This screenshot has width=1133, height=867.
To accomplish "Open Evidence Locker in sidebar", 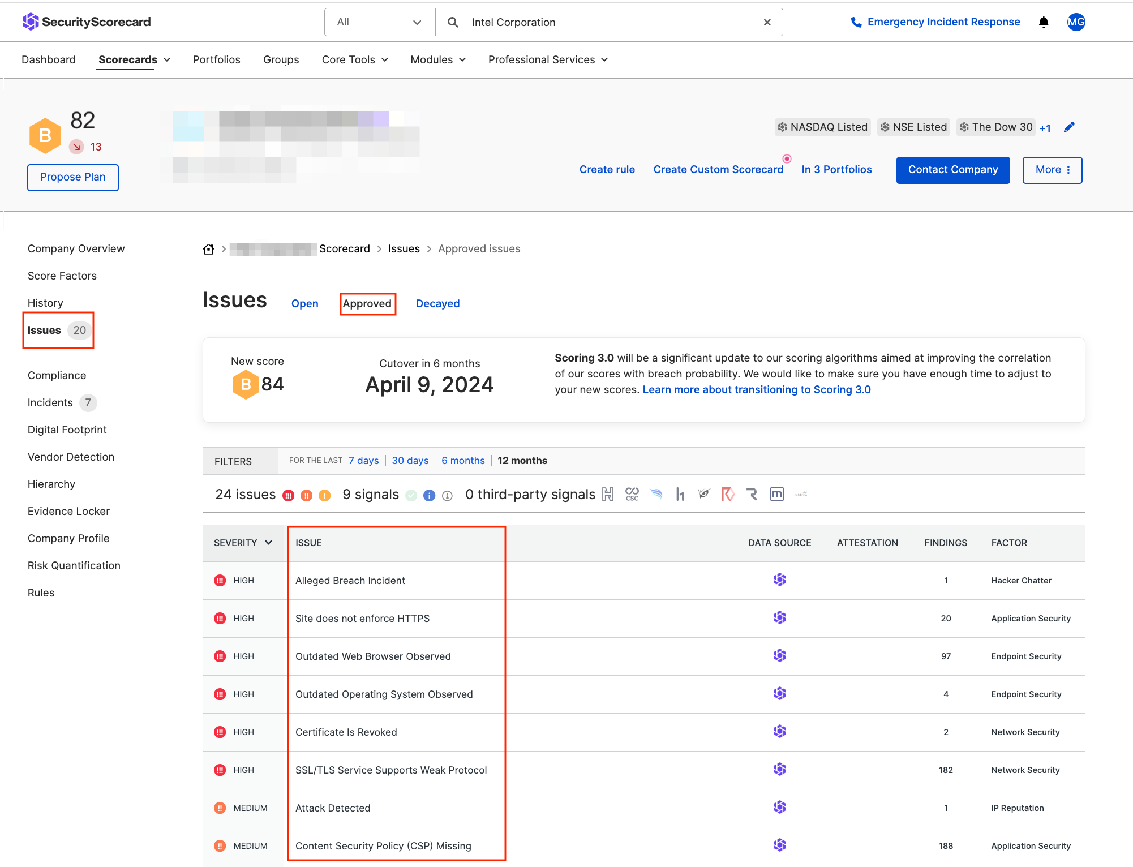I will 69,511.
